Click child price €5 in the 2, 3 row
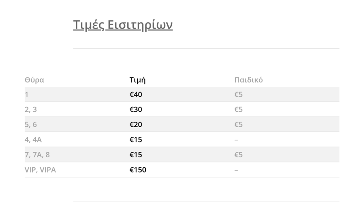The width and height of the screenshot is (353, 214). tap(238, 110)
